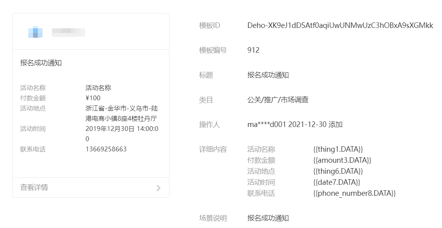Click the {{date7.DATA}} field value
This screenshot has height=228, width=442.
(x=337, y=182)
